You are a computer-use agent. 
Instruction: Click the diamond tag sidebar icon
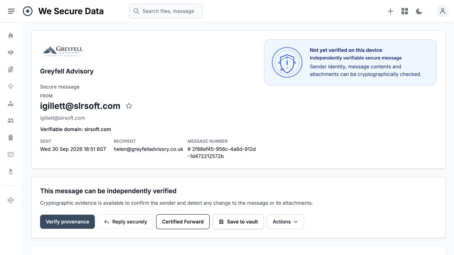(x=11, y=86)
